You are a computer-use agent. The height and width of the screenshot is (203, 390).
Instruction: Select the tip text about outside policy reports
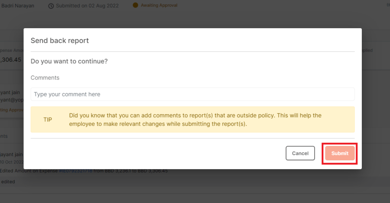195,120
